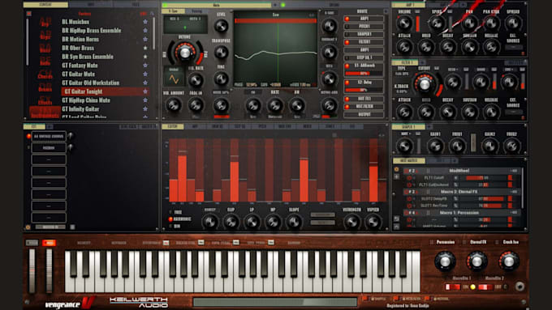Click the Percussion macro knob
The width and height of the screenshot is (552, 310).
tap(445, 261)
